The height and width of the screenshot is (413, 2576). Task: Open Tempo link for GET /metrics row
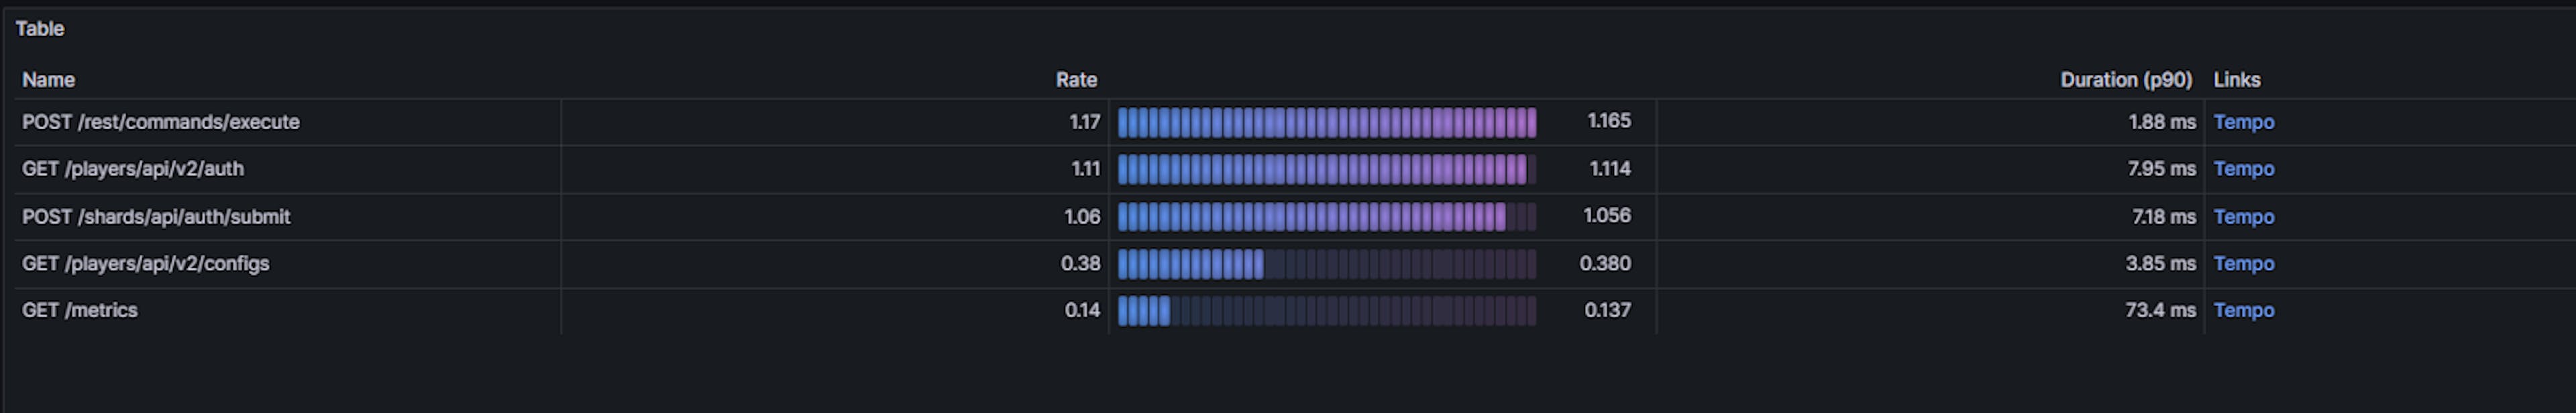2243,310
